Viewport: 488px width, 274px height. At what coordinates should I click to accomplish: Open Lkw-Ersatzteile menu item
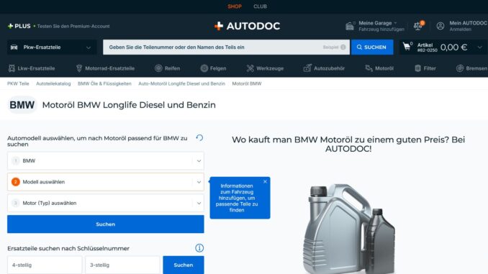coord(32,68)
